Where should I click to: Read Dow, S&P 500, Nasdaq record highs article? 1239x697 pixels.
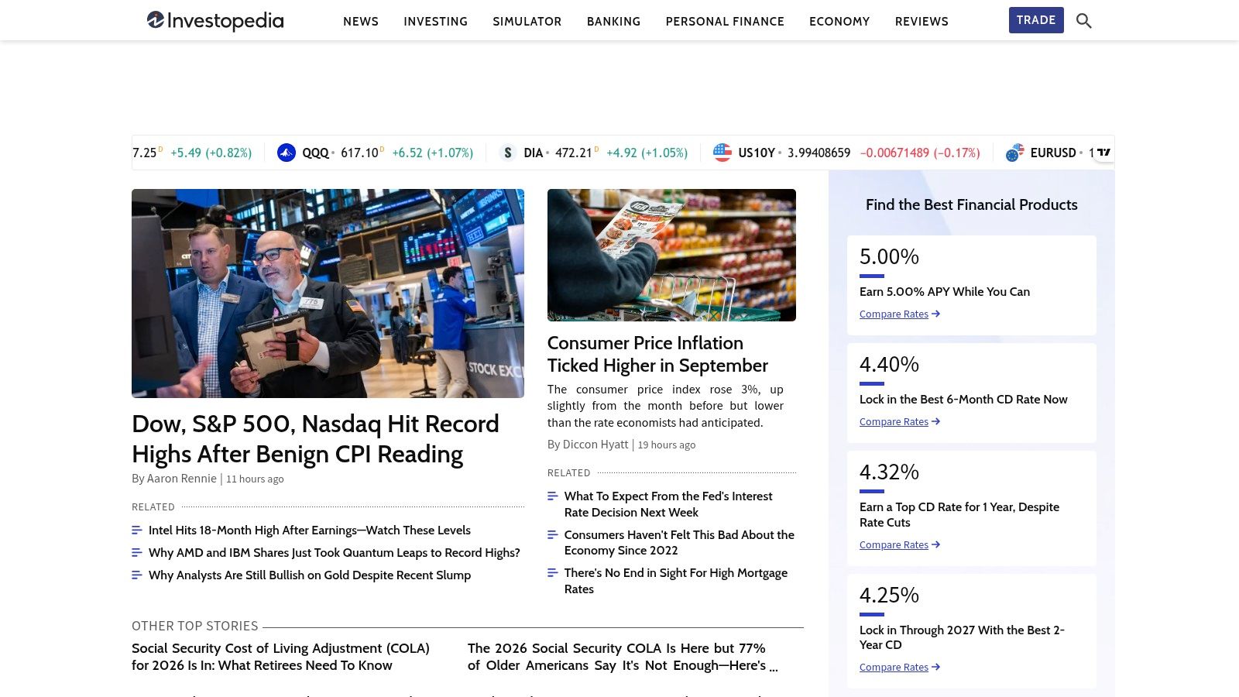click(x=315, y=438)
